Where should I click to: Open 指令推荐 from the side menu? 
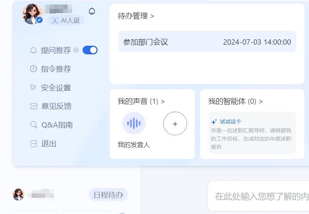tap(56, 69)
